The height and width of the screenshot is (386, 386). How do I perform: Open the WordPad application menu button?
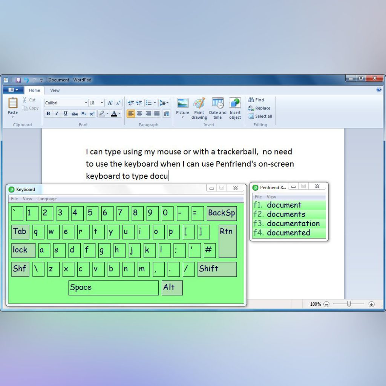coord(13,90)
